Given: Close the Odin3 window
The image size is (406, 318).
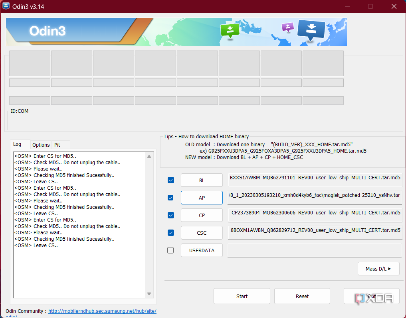Looking at the screenshot, I should coord(394,6).
